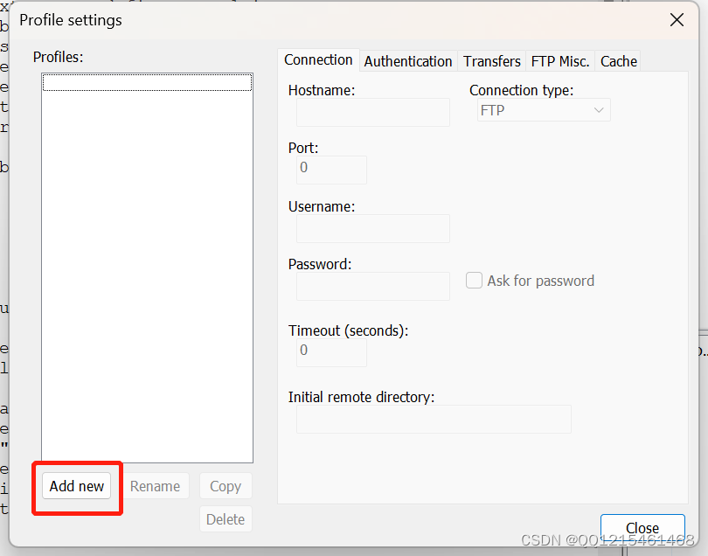The width and height of the screenshot is (708, 556).
Task: Select the empty first row in Profiles list
Action: pyautogui.click(x=147, y=83)
